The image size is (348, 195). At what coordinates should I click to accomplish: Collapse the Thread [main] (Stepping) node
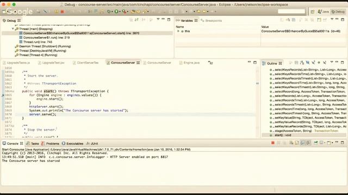pyautogui.click(x=13, y=29)
